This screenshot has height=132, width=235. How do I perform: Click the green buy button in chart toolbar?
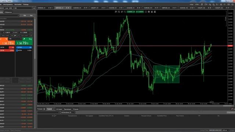coord(140,12)
